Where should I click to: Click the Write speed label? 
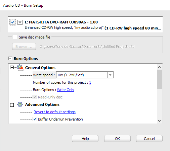[x=44, y=75]
